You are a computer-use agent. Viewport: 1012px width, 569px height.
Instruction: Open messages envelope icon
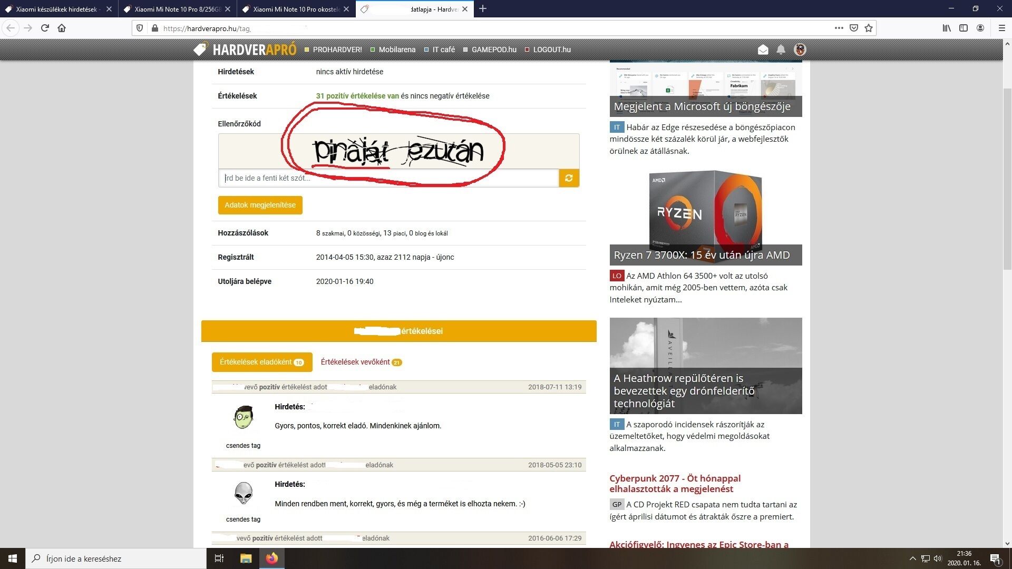(x=763, y=50)
